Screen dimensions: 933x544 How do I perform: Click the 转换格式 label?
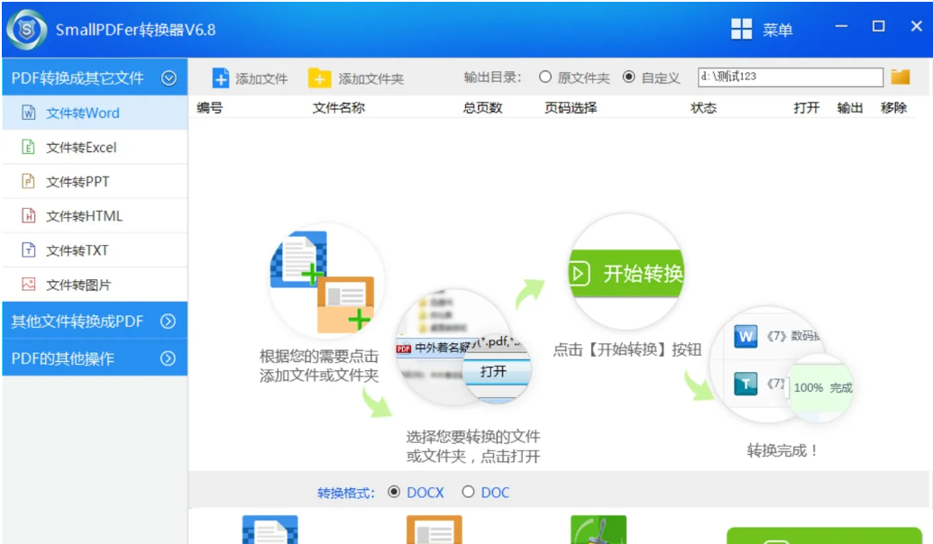pyautogui.click(x=346, y=493)
